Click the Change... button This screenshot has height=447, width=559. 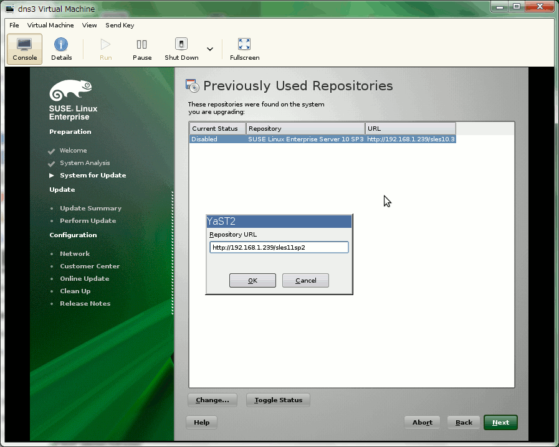pyautogui.click(x=213, y=400)
